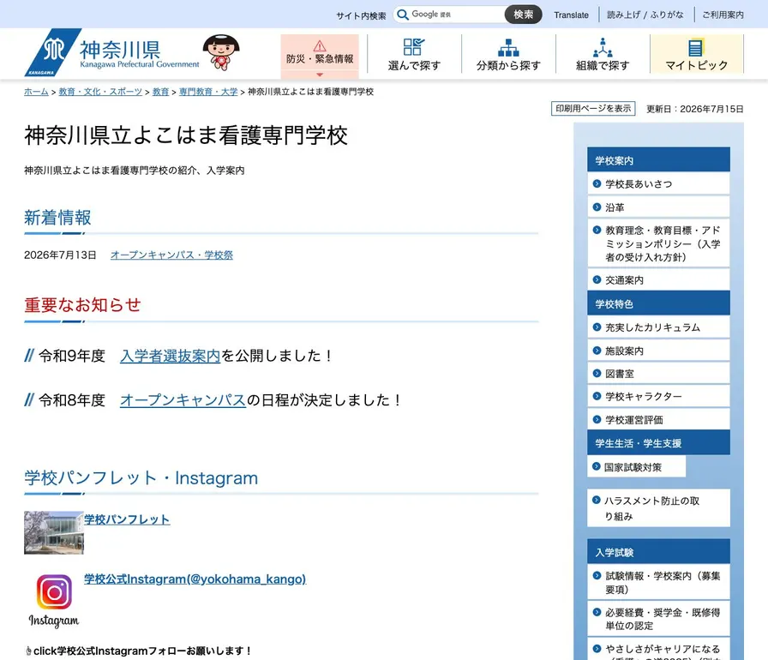Open 専門教育・大学 breadcrumb link
The image size is (768, 660).
click(208, 92)
